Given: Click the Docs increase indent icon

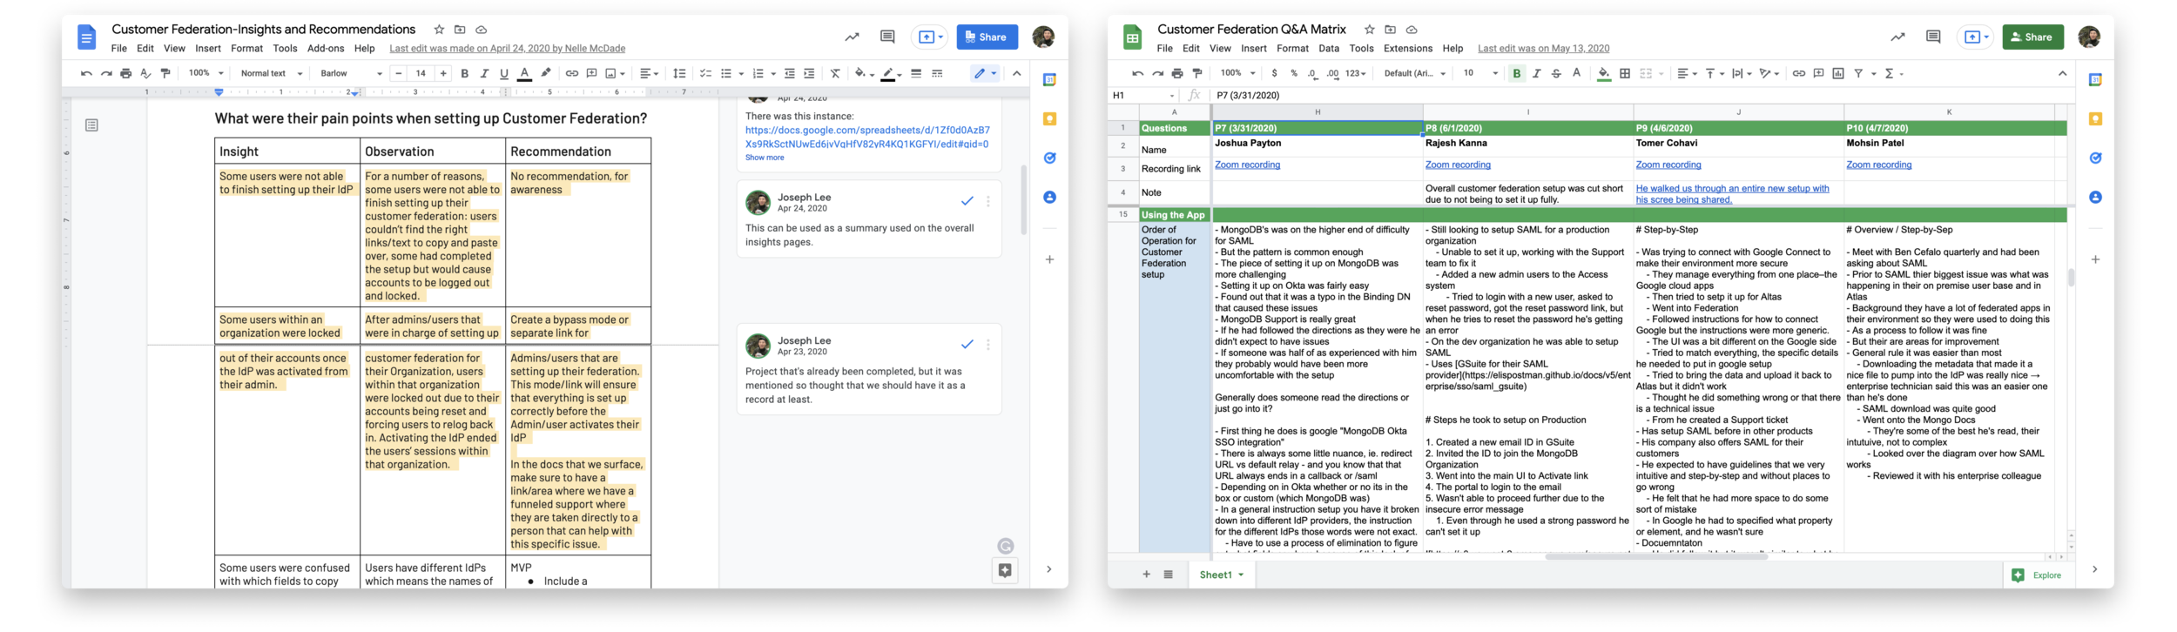Looking at the screenshot, I should pos(809,73).
